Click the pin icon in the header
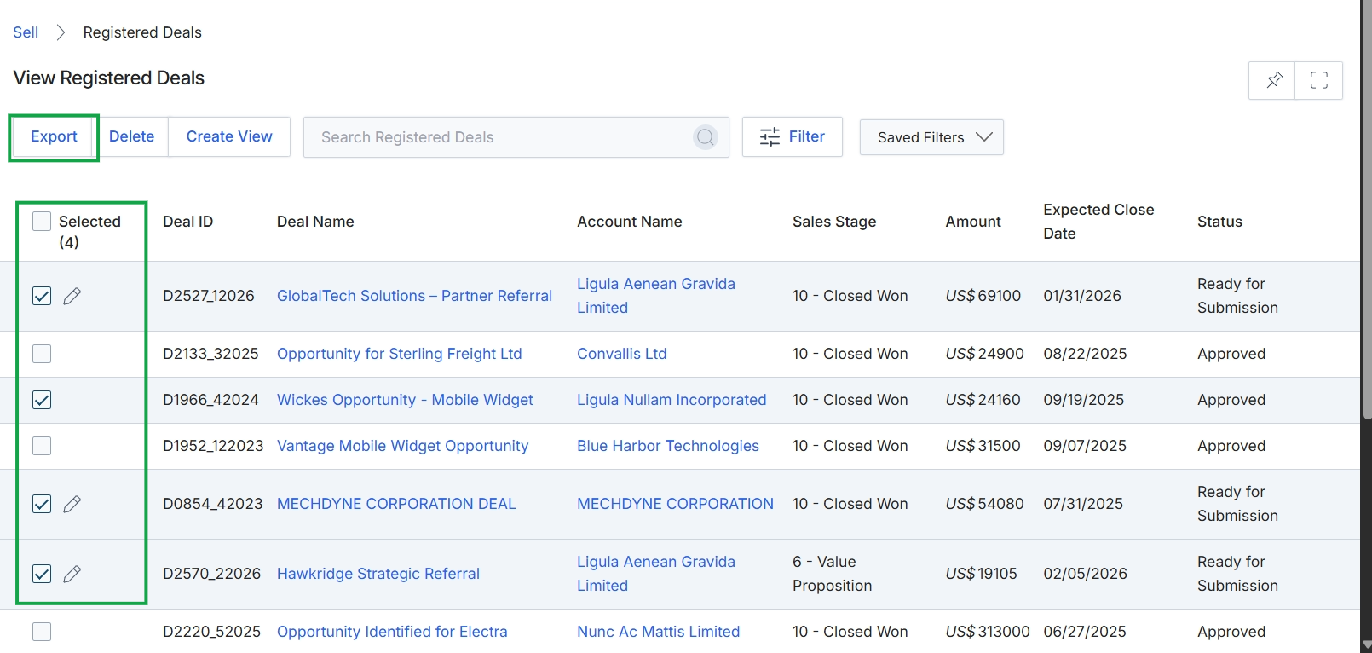 pos(1274,80)
